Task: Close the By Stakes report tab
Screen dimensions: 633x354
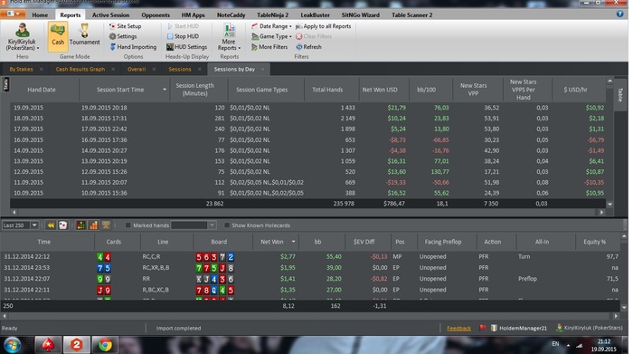Action: (42, 70)
